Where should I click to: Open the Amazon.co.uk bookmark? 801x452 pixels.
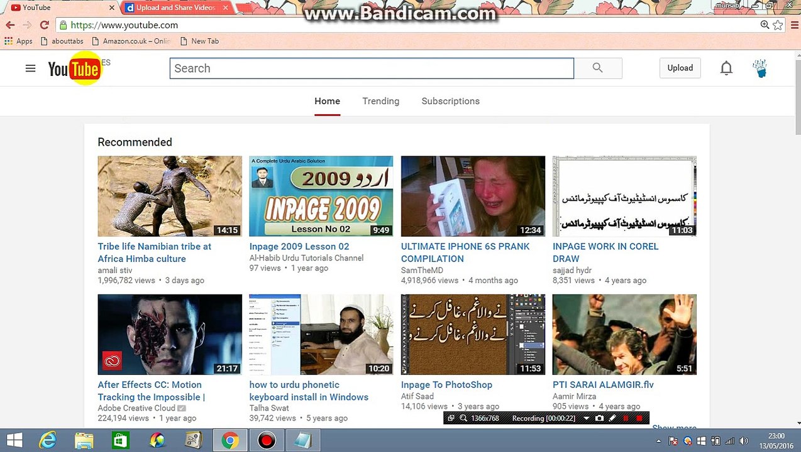click(131, 41)
